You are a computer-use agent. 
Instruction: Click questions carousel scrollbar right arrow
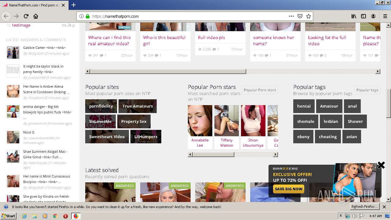pyautogui.click(x=378, y=71)
